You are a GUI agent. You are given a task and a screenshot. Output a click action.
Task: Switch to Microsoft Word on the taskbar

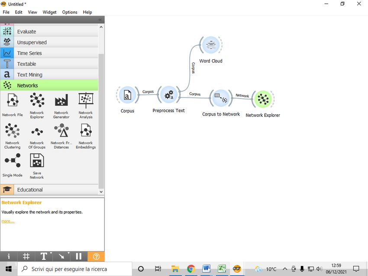[206, 269]
